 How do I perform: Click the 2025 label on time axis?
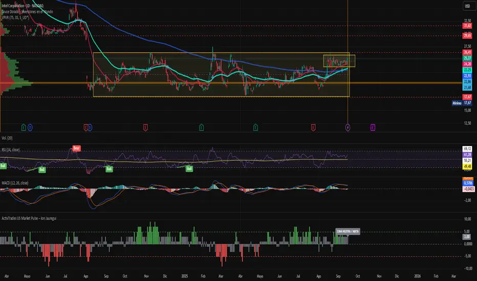coord(185,276)
